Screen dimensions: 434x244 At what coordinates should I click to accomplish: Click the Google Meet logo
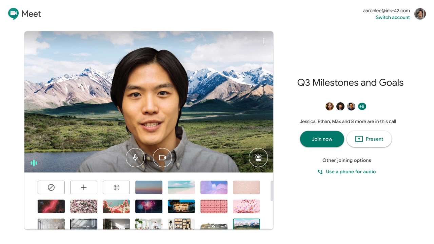(13, 14)
